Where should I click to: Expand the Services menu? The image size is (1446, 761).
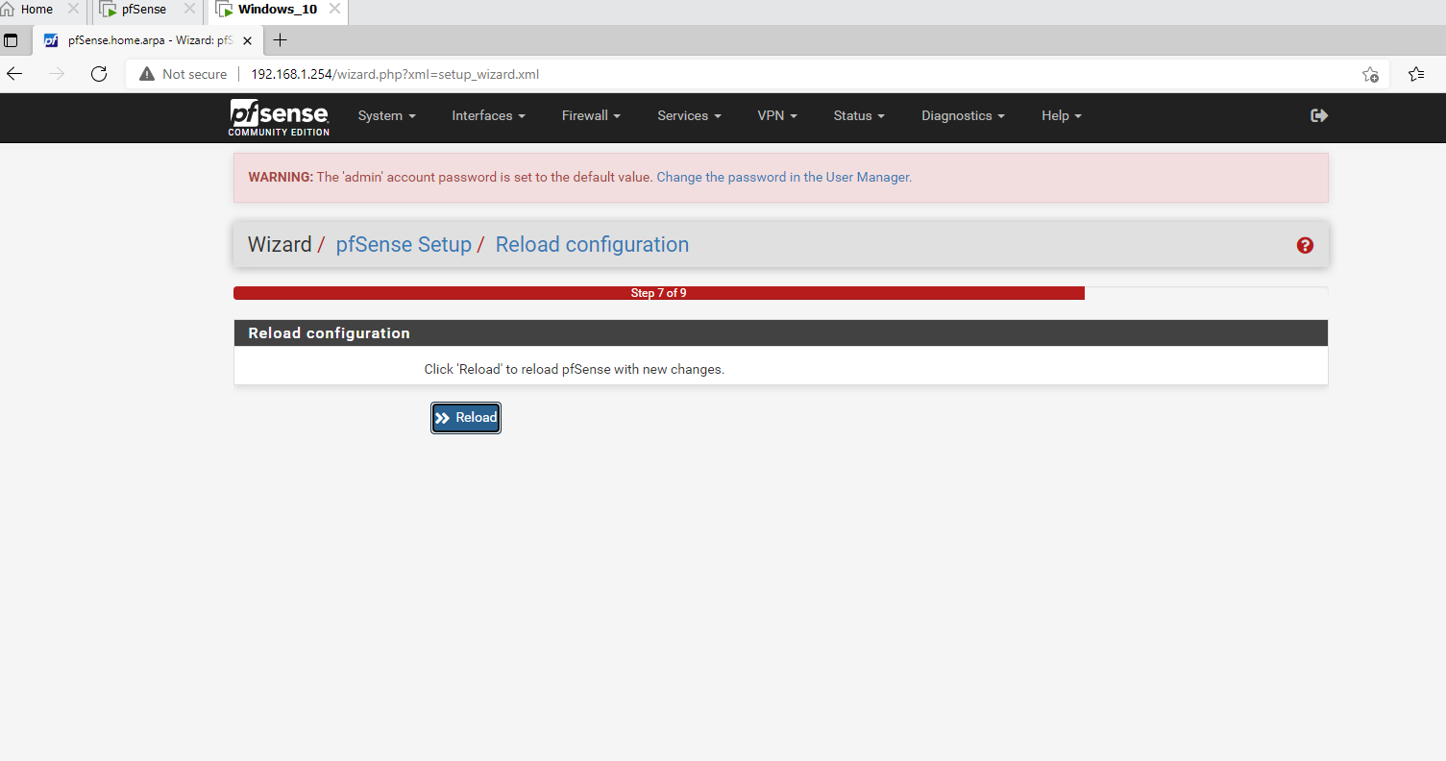(689, 115)
